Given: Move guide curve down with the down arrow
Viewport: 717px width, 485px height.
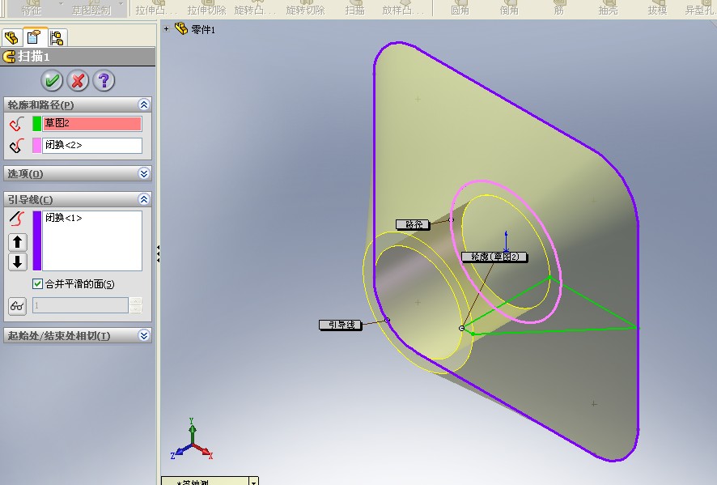Looking at the screenshot, I should [17, 262].
